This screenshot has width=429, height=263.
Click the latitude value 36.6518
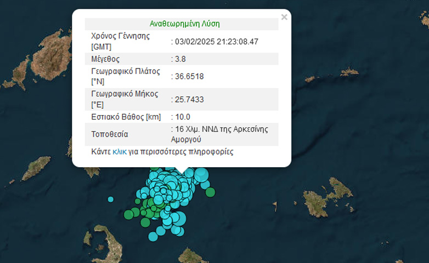click(x=189, y=76)
